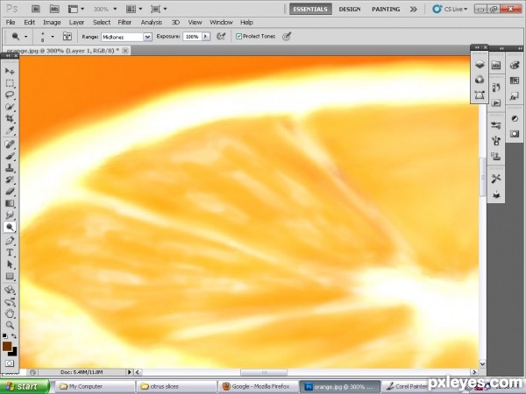
Task: Select the Path Selection tool
Action: 10,264
